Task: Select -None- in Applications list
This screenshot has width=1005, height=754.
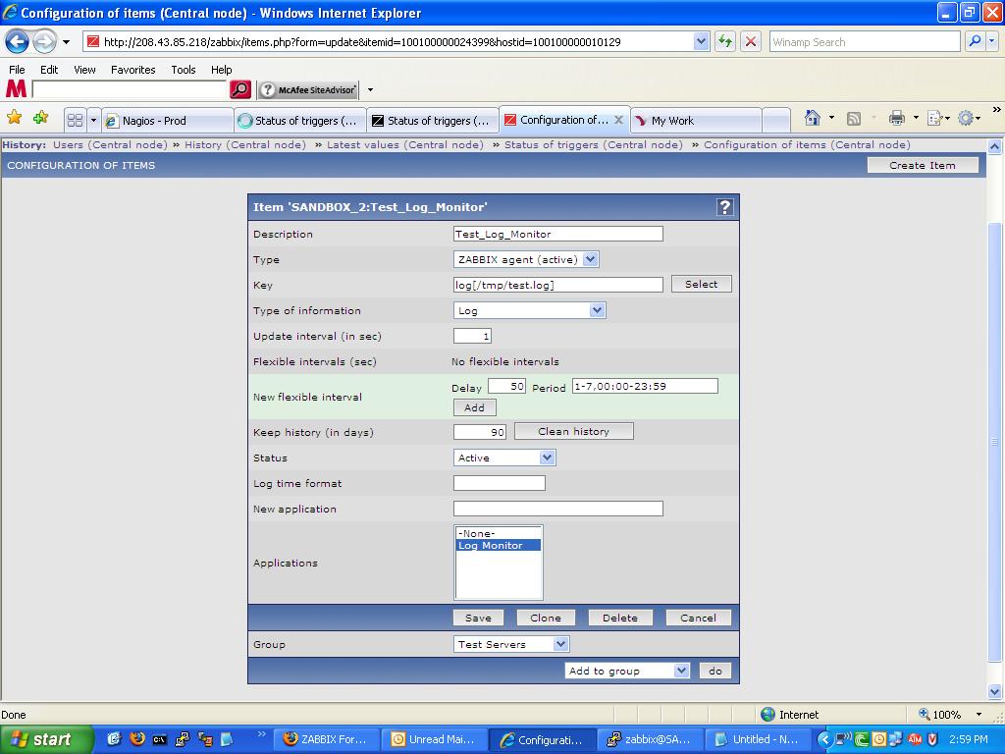Action: (499, 533)
